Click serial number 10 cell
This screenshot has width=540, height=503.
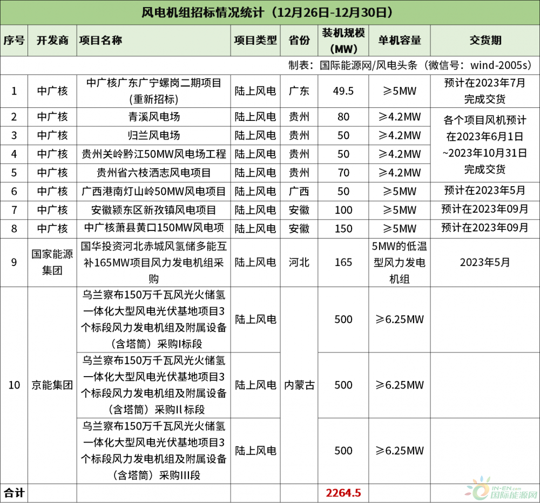(x=14, y=385)
